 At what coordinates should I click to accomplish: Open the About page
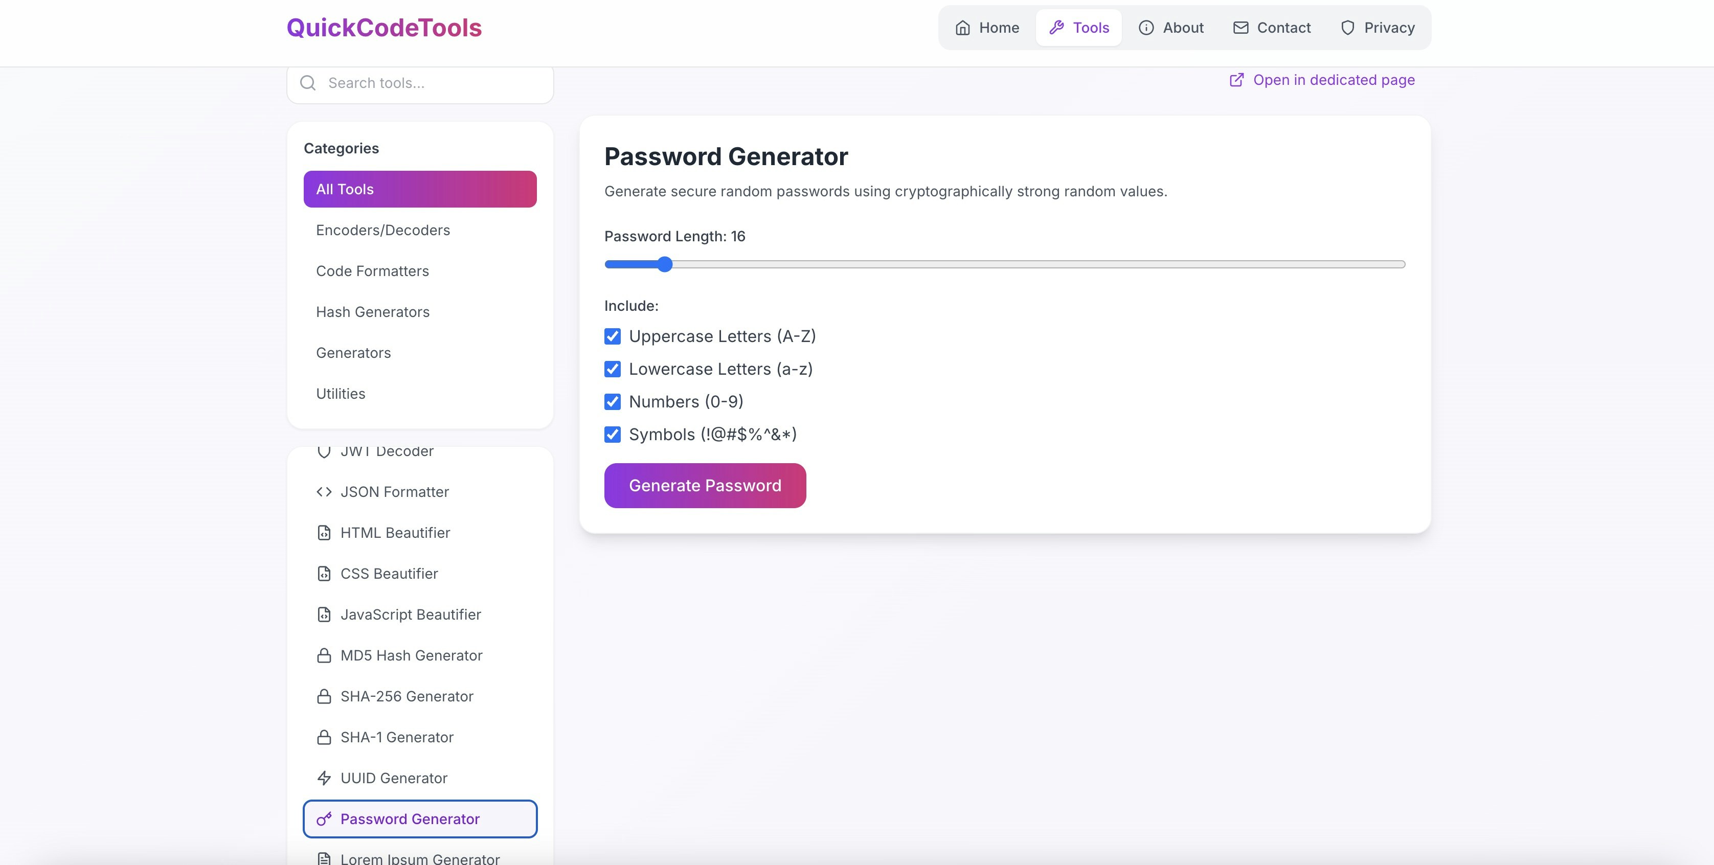coord(1171,27)
